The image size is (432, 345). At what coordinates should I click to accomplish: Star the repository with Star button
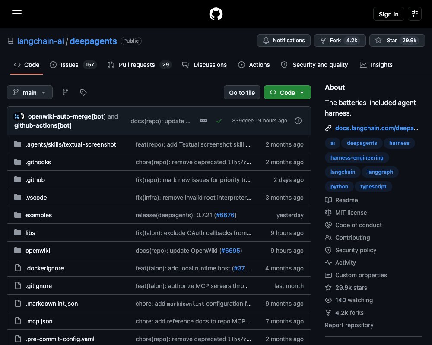pyautogui.click(x=397, y=41)
